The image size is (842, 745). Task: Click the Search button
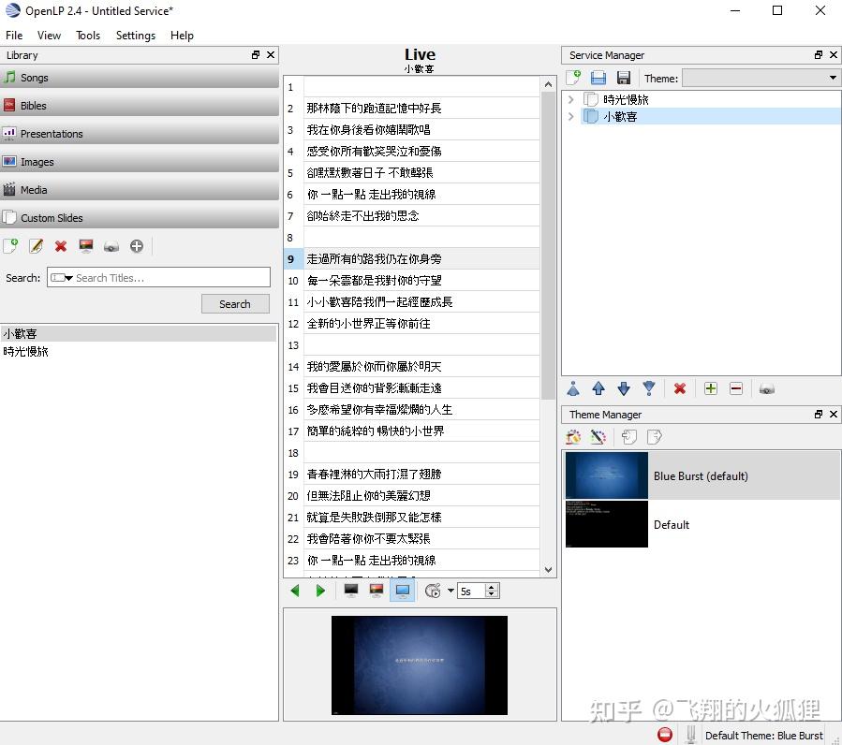point(235,303)
